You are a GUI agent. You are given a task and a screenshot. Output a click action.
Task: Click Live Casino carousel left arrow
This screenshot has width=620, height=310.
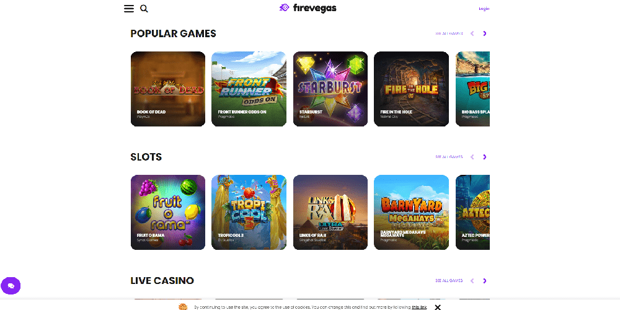pyautogui.click(x=472, y=281)
